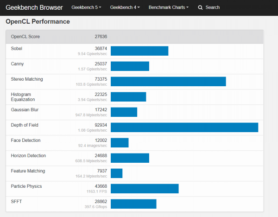Click the Sobel score bar
278x217 pixels.
tap(139, 51)
